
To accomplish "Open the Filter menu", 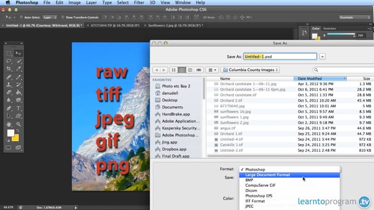I will tap(139, 2).
